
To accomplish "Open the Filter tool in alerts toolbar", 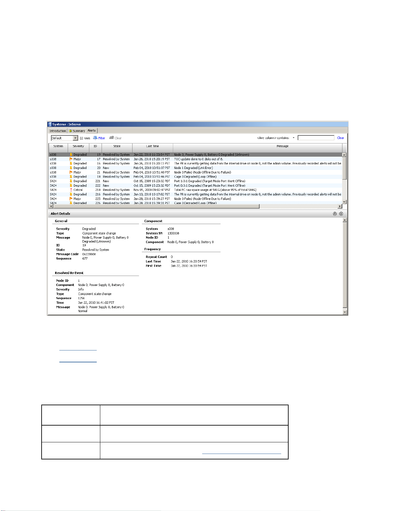I will pyautogui.click(x=99, y=138).
